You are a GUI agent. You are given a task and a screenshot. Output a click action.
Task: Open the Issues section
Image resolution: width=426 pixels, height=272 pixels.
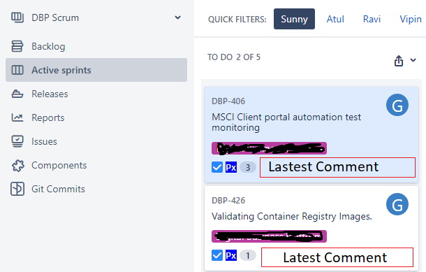[x=44, y=141]
